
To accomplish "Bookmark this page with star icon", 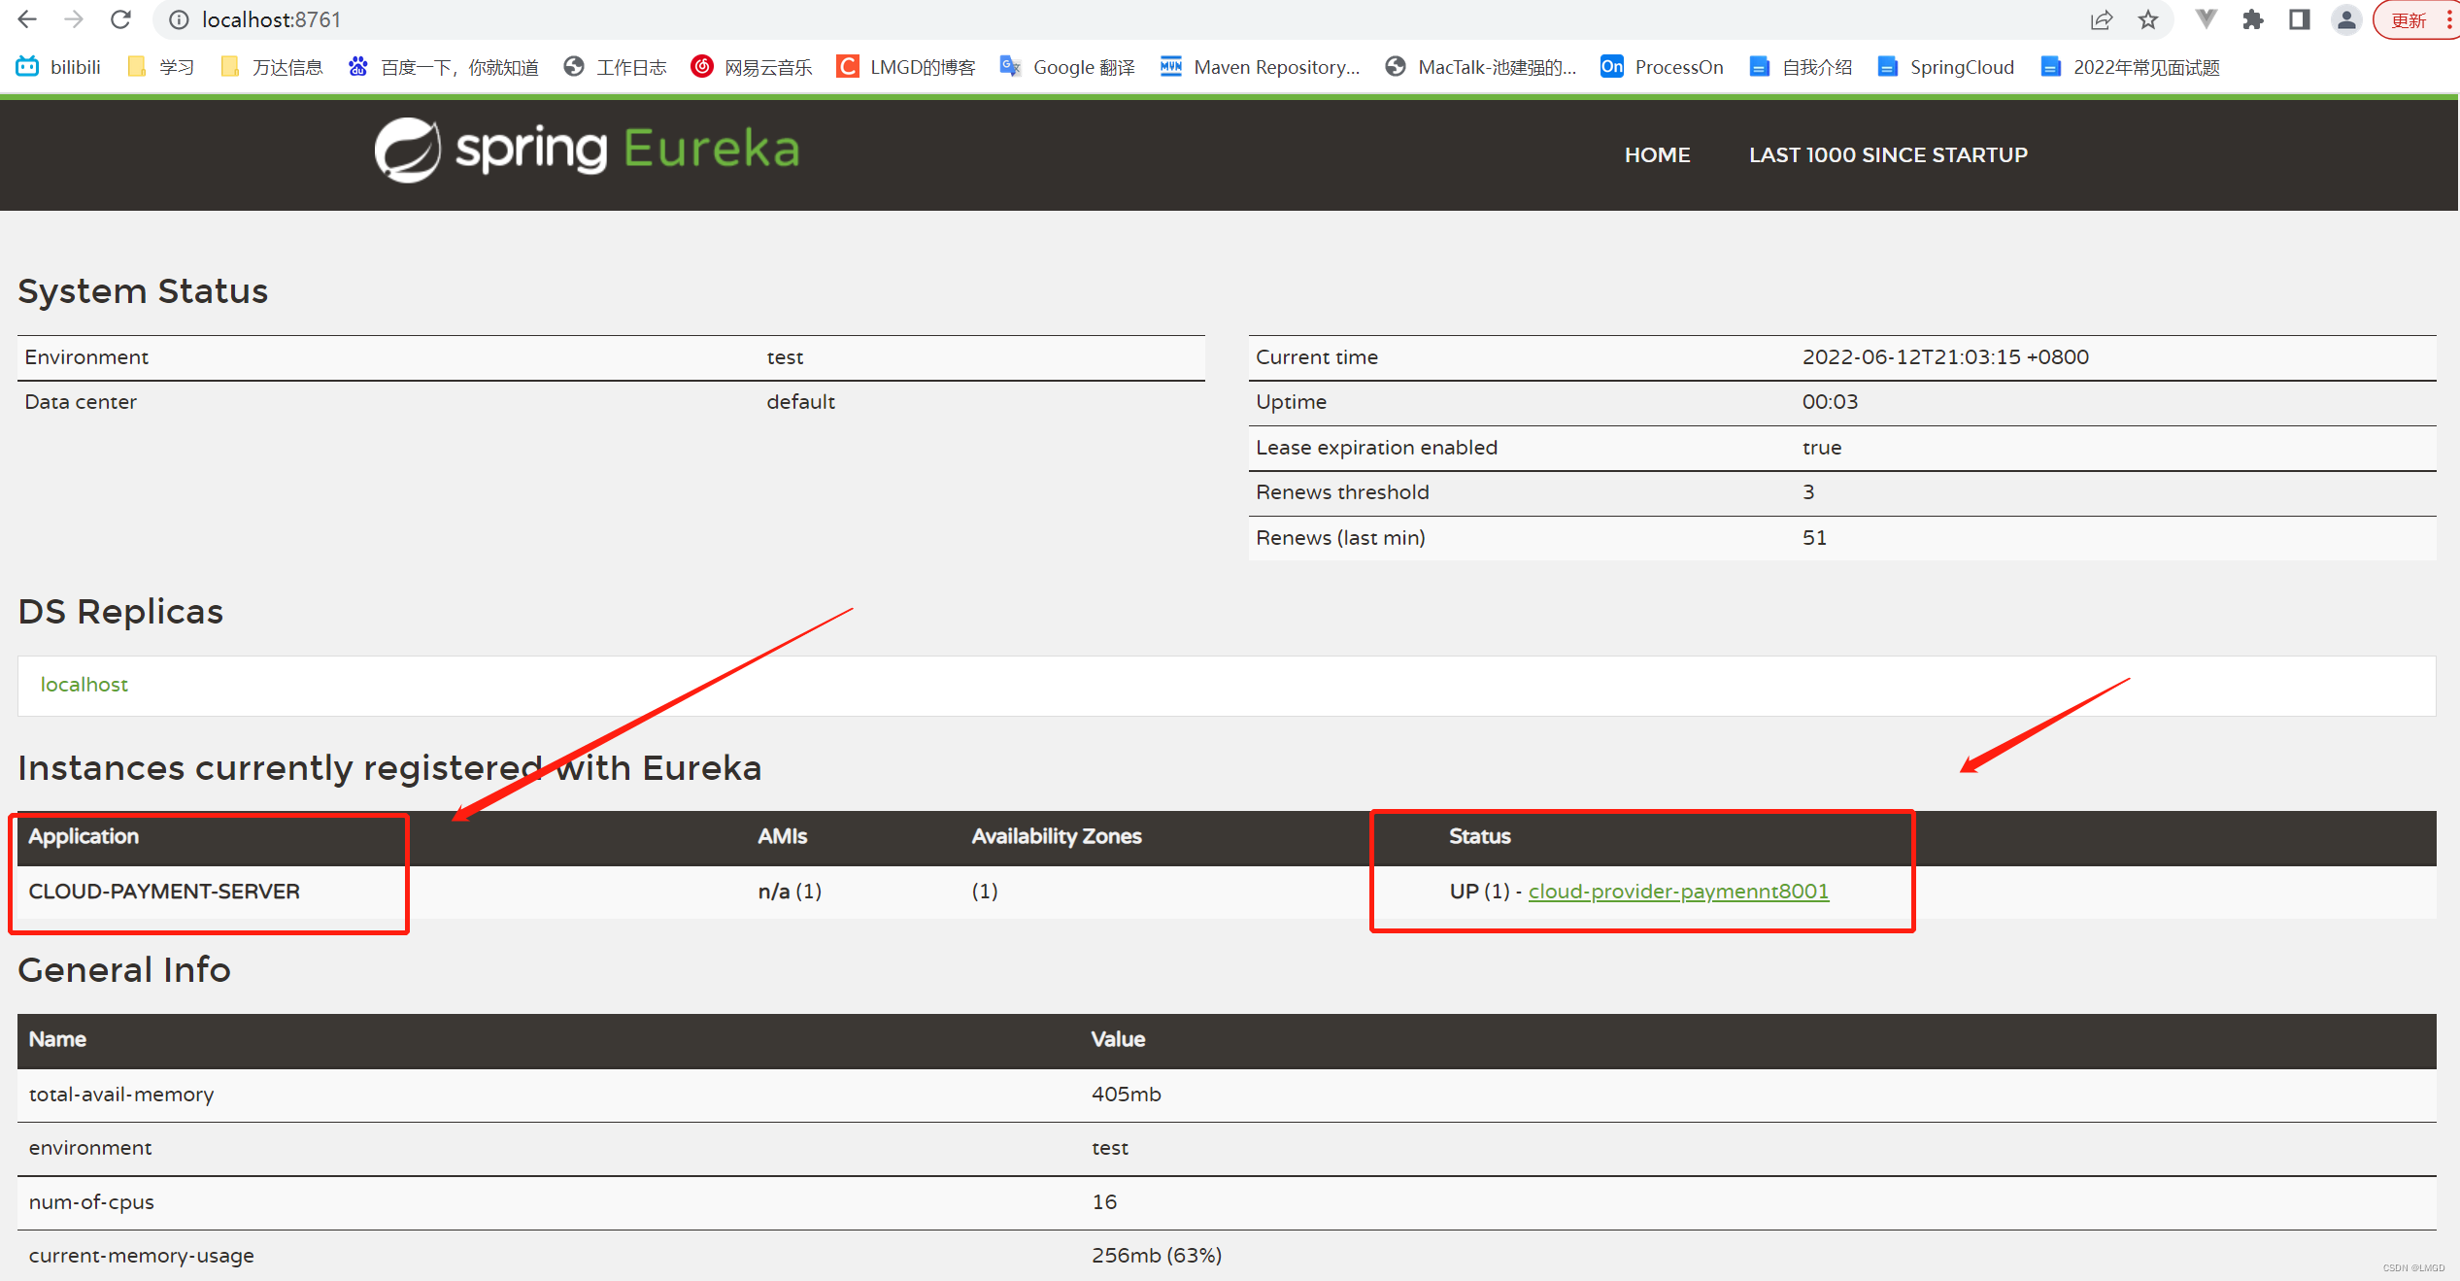I will pyautogui.click(x=2148, y=19).
